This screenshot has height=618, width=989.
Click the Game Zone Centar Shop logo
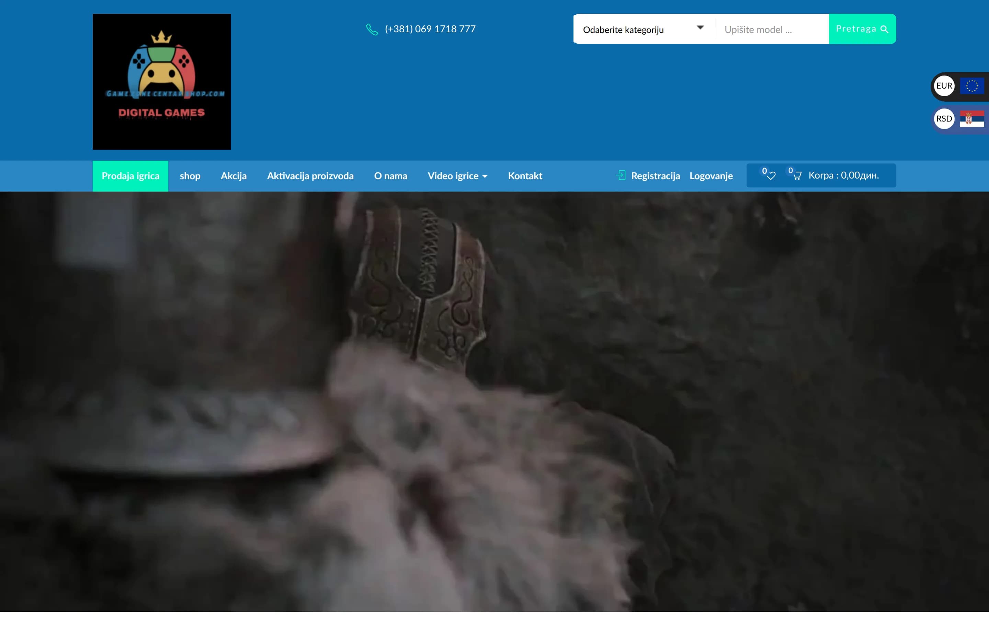pyautogui.click(x=161, y=82)
